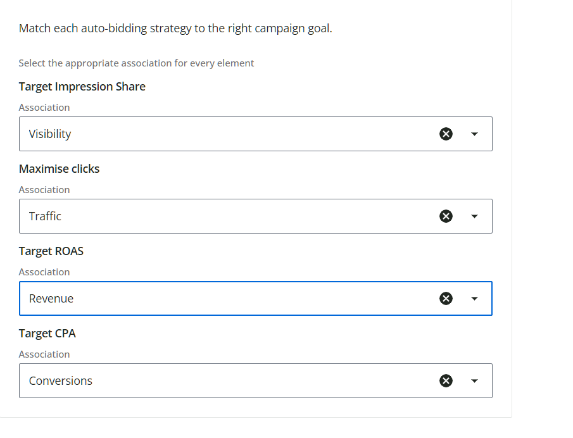The height and width of the screenshot is (438, 573).
Task: Clear the Traffic selection for Maximise clicks
Action: tap(446, 216)
